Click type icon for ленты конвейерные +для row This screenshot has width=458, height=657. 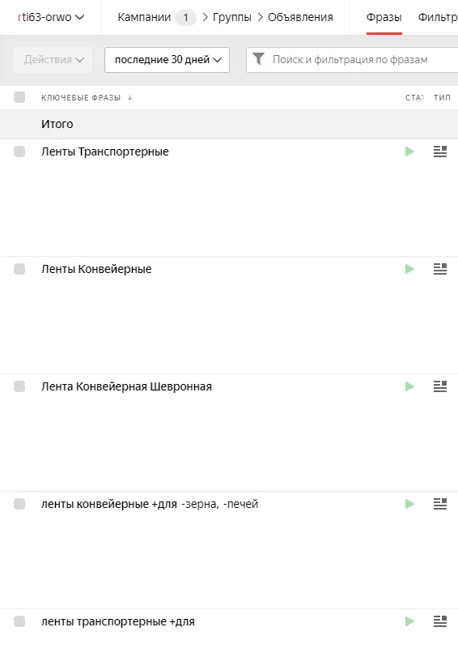pyautogui.click(x=440, y=504)
